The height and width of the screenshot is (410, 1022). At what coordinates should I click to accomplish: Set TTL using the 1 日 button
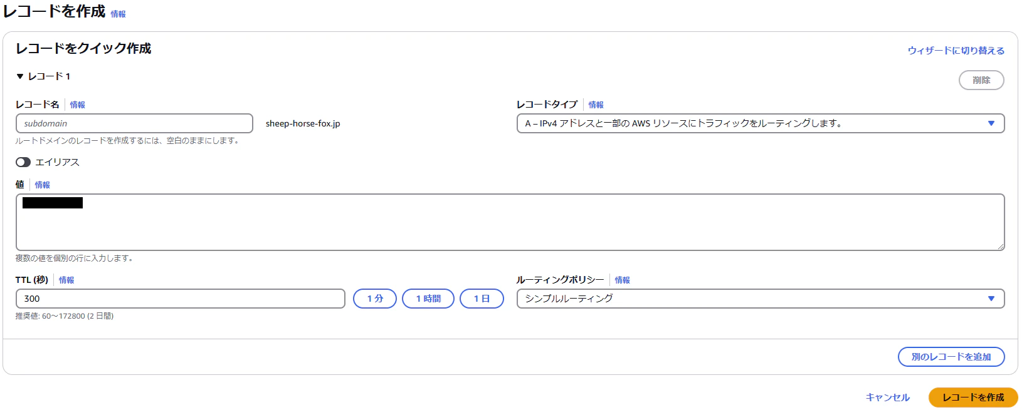click(x=482, y=299)
